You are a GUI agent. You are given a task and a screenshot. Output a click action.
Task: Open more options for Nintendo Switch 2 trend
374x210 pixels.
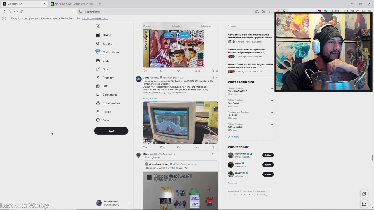pos(272,88)
